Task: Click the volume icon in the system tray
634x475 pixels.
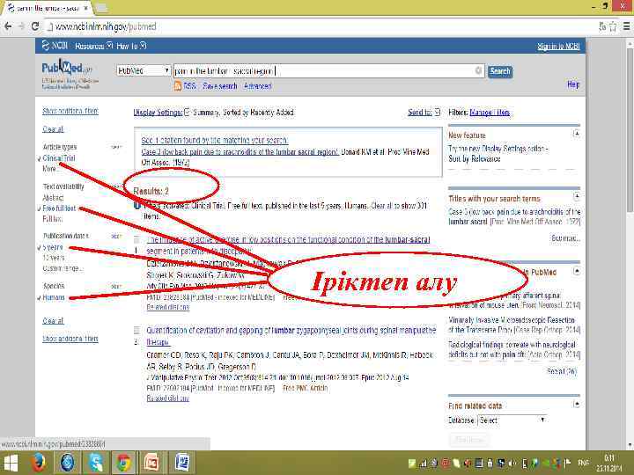Action: coord(512,464)
